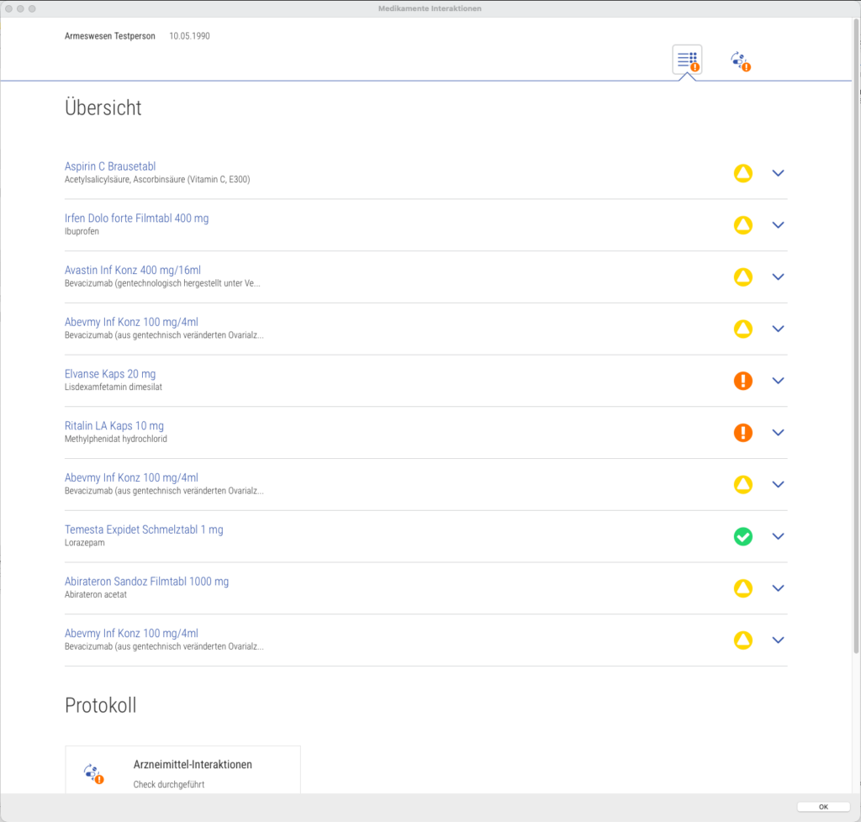Open the Elvanse Kaps 20 mg link

click(110, 374)
